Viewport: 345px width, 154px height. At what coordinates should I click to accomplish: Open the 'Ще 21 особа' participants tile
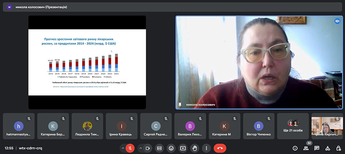coord(294,126)
